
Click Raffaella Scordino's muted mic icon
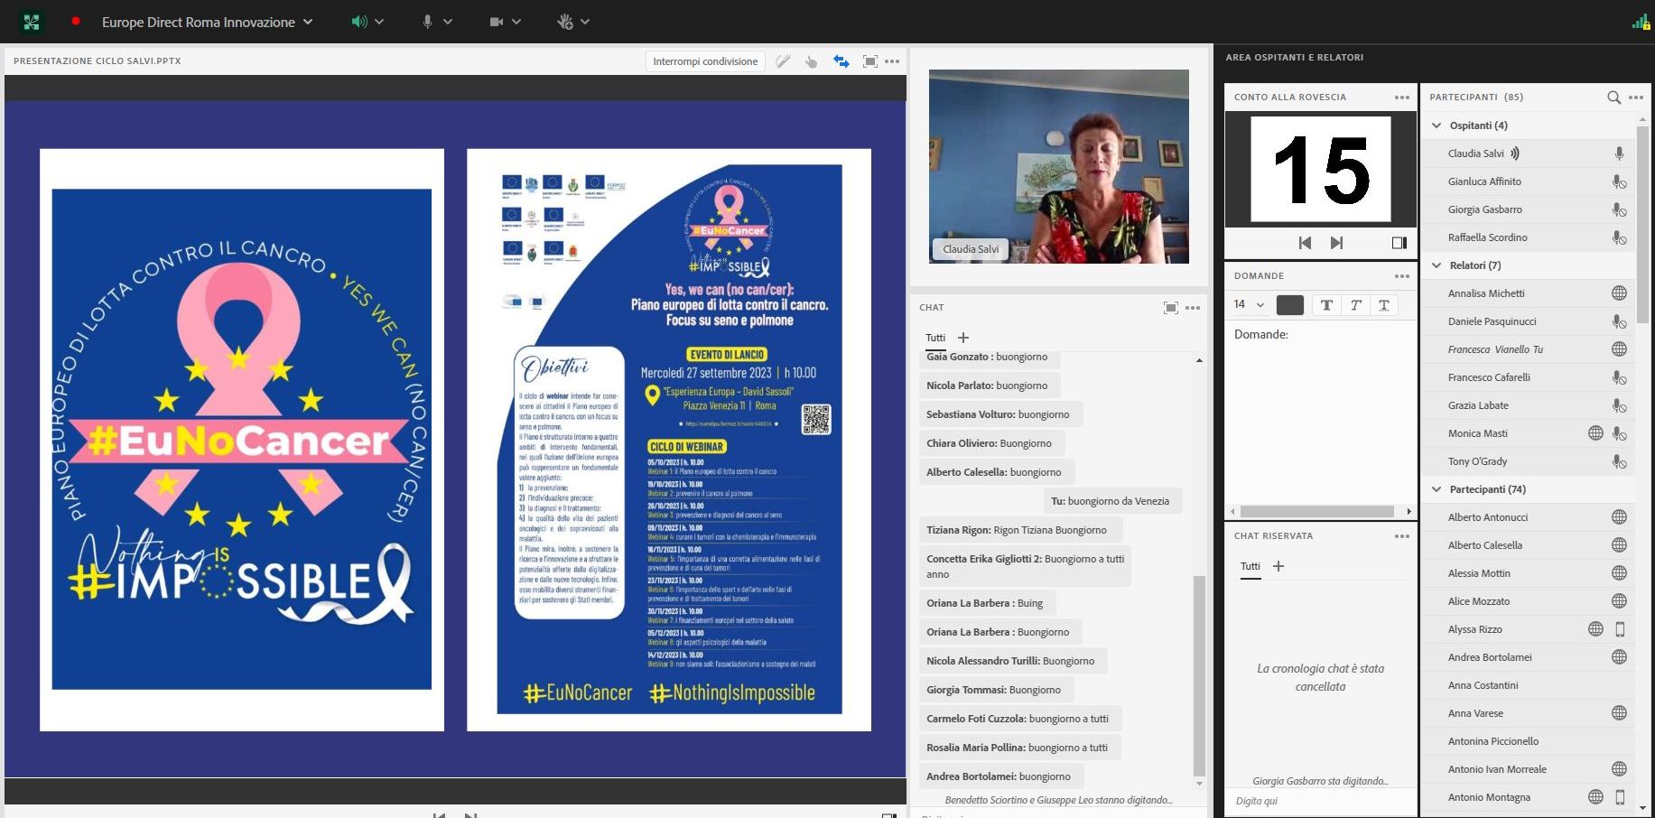(1620, 237)
